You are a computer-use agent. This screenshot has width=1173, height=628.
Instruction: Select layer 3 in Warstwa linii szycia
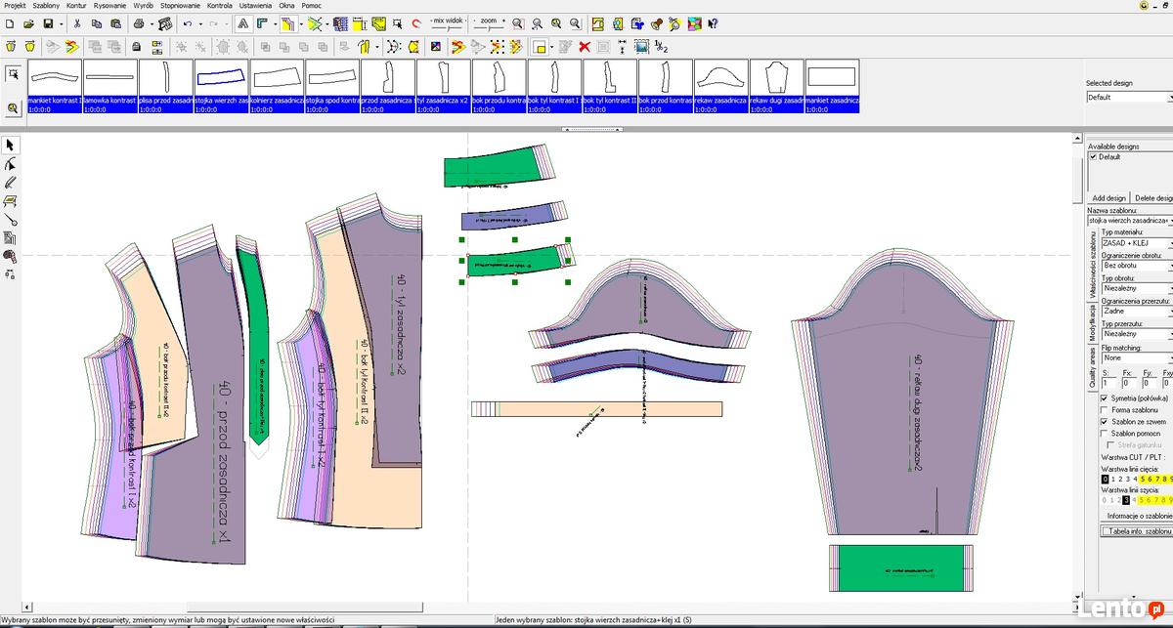coord(1125,498)
